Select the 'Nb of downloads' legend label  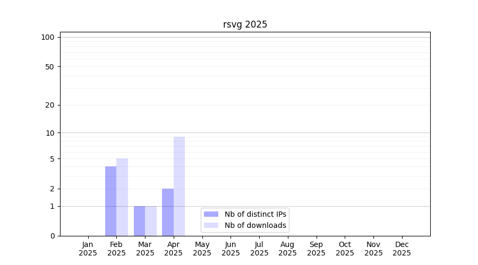pyautogui.click(x=255, y=225)
